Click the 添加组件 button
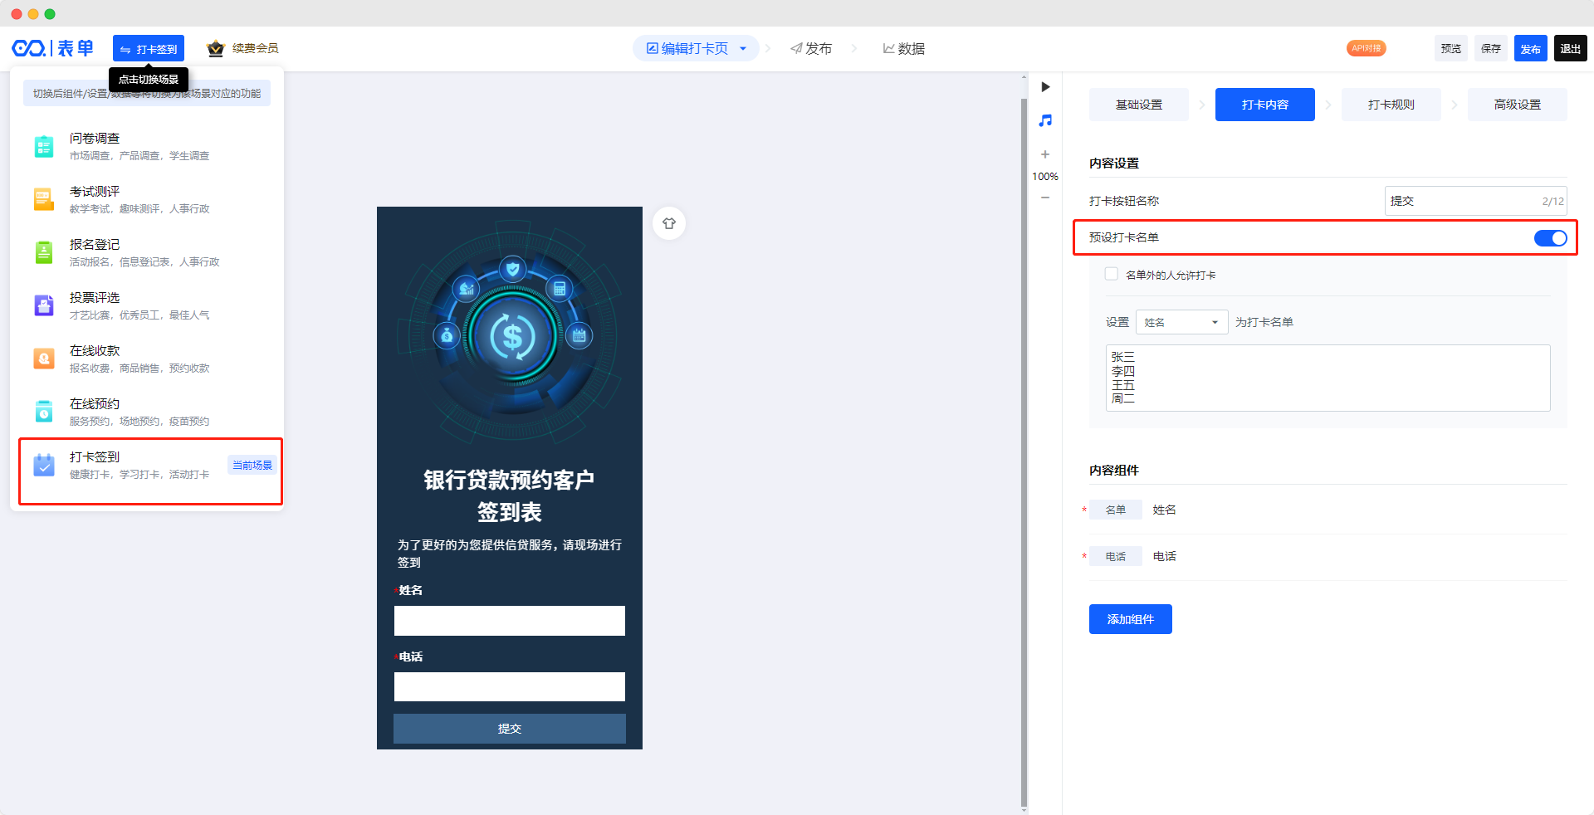The width and height of the screenshot is (1594, 815). [1130, 619]
